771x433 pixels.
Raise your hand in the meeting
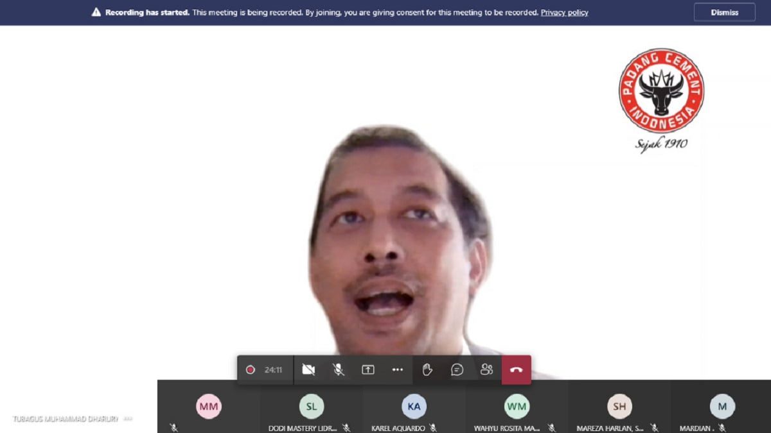(427, 369)
